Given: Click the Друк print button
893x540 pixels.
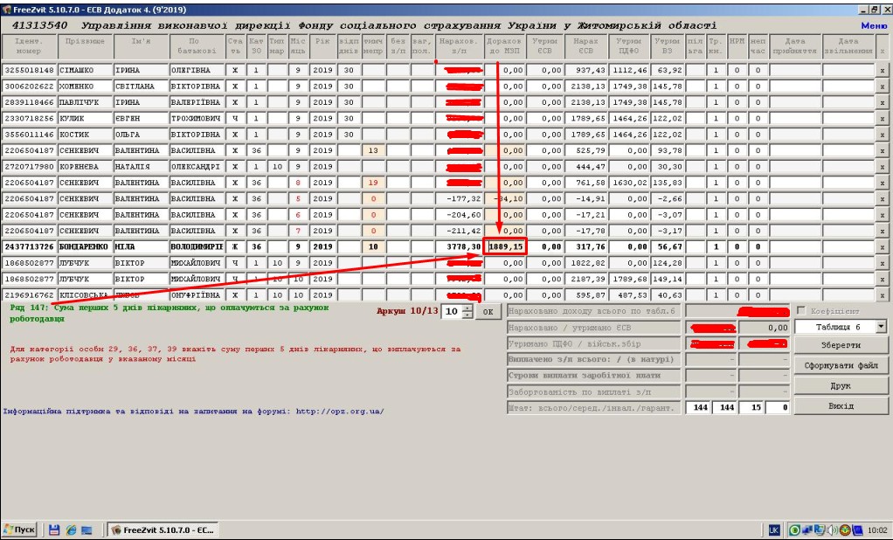Looking at the screenshot, I should (x=841, y=386).
